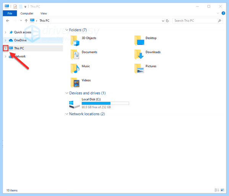Switch to Details view icon in status bar
Image resolution: width=229 pixels, height=196 pixels.
[x=217, y=190]
